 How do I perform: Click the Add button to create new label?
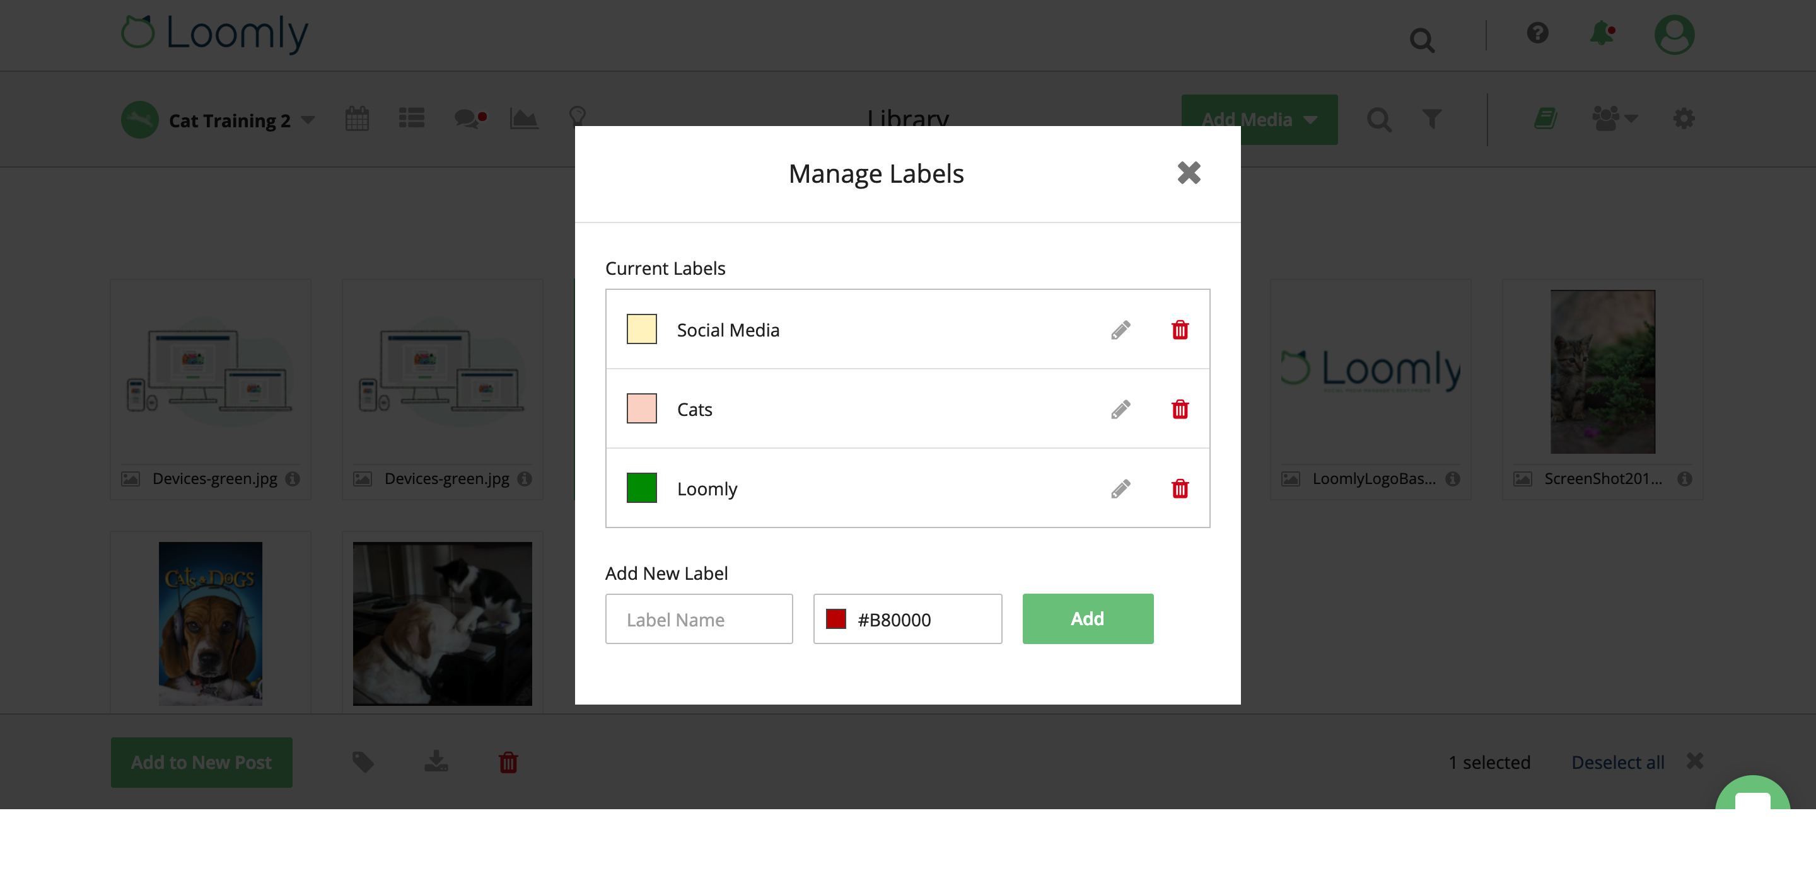pos(1088,618)
